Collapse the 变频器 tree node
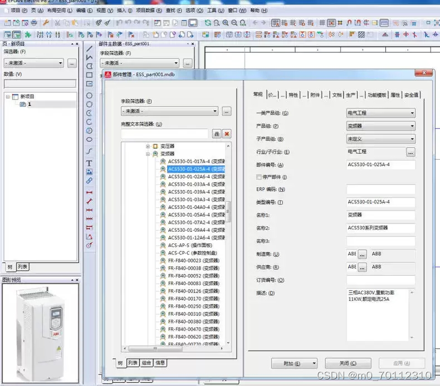Screen dimensions: 440x386 tap(148, 154)
